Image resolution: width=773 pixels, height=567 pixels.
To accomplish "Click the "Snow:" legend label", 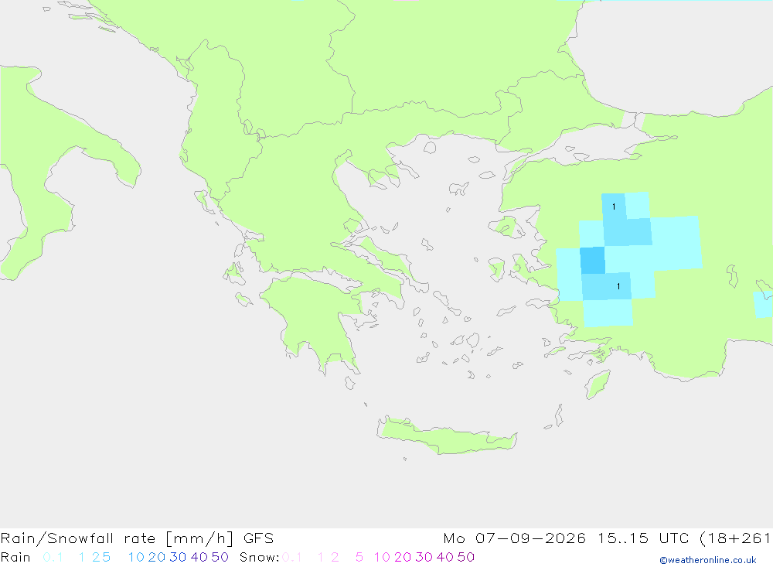I will pyautogui.click(x=259, y=557).
